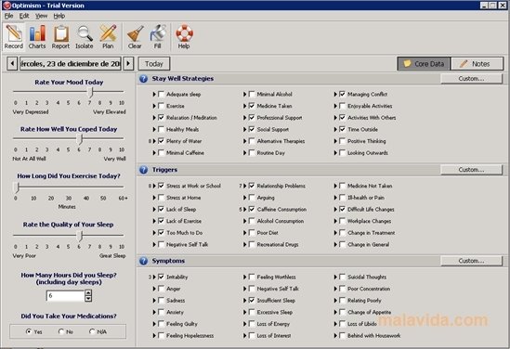The height and width of the screenshot is (349, 510).
Task: Open the Charts toolbar icon
Action: pyautogui.click(x=37, y=37)
